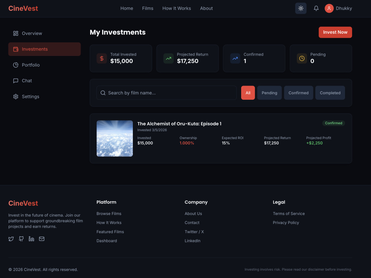The image size is (371, 278).
Task: Click the Settings gear icon in sidebar
Action: [x=16, y=96]
